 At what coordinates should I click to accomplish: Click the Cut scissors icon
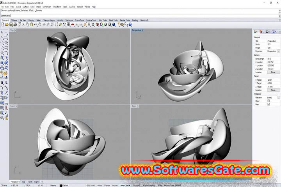(x=23, y=25)
